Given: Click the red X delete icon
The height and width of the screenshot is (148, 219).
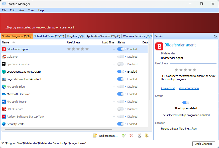Looking at the screenshot, I should tap(131, 136).
